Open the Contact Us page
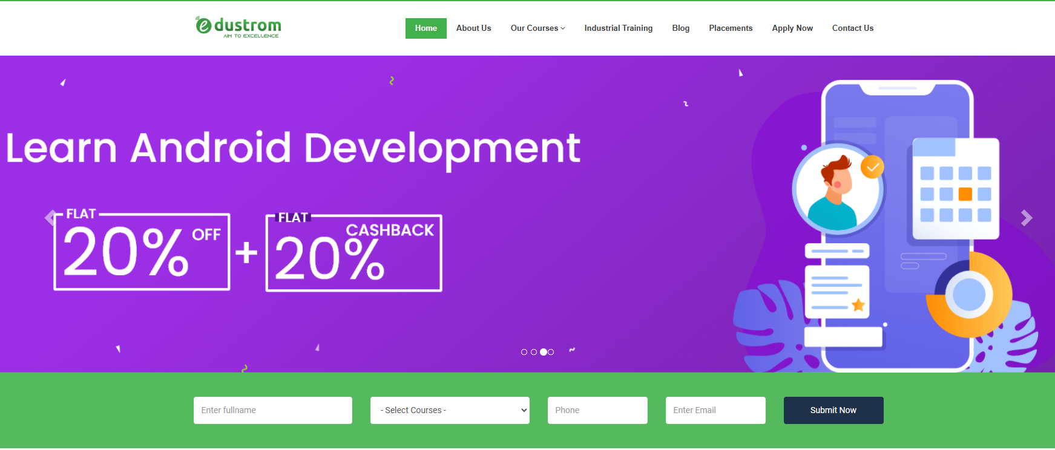 point(853,28)
